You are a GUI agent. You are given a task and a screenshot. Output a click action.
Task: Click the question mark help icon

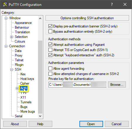click(x=112, y=4)
